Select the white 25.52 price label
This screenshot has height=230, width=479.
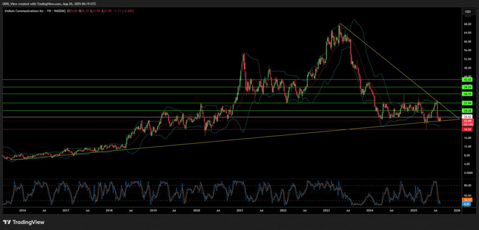click(x=466, y=117)
